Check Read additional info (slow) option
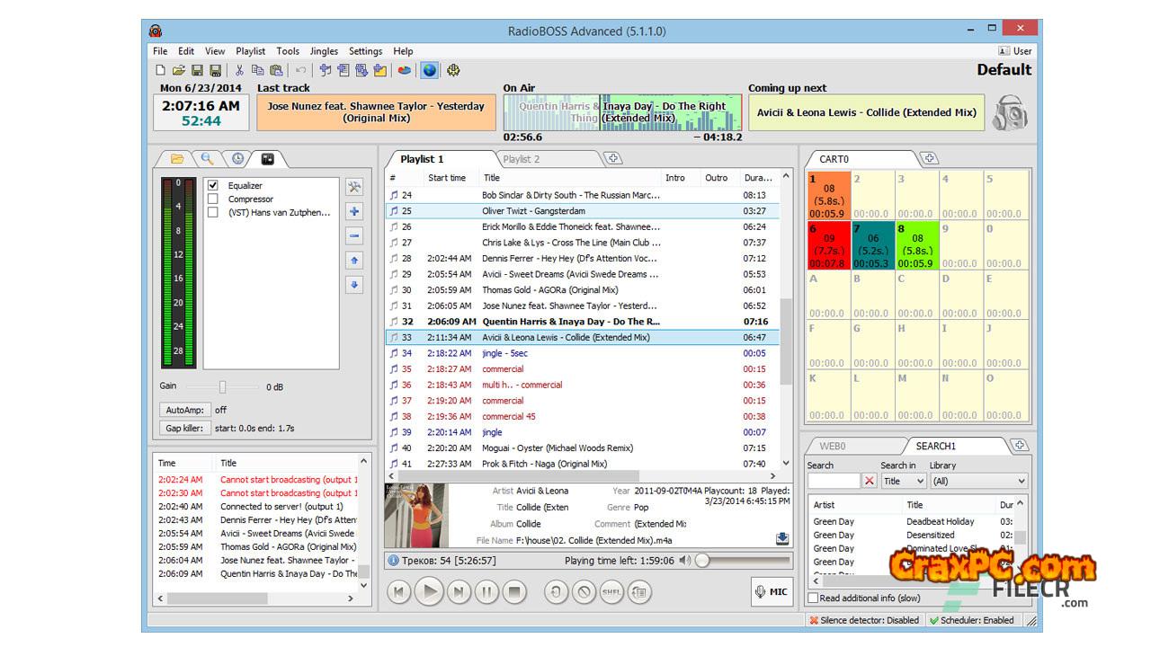1151x647 pixels. pyautogui.click(x=814, y=598)
